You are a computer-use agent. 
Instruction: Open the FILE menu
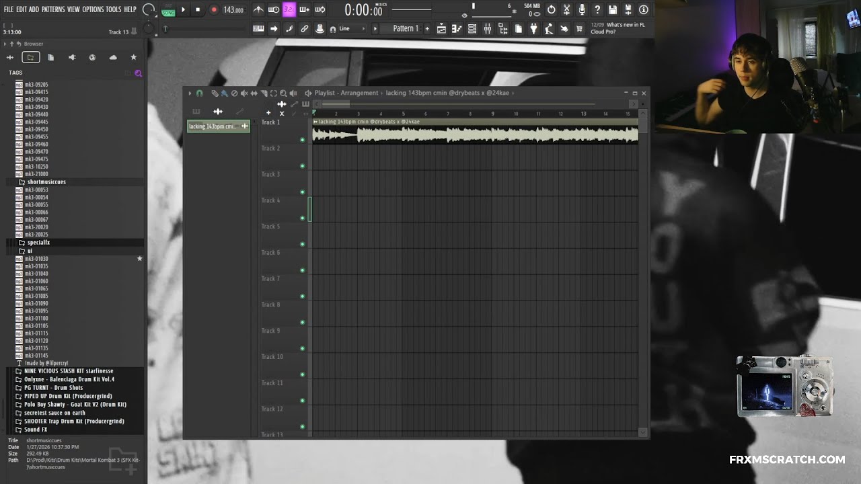pos(9,9)
